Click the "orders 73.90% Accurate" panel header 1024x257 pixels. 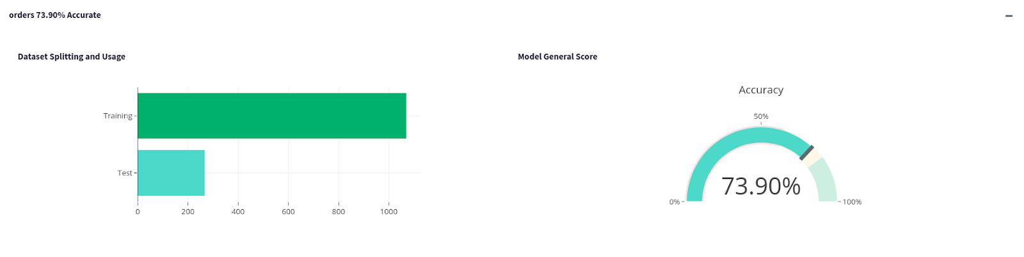tap(55, 15)
